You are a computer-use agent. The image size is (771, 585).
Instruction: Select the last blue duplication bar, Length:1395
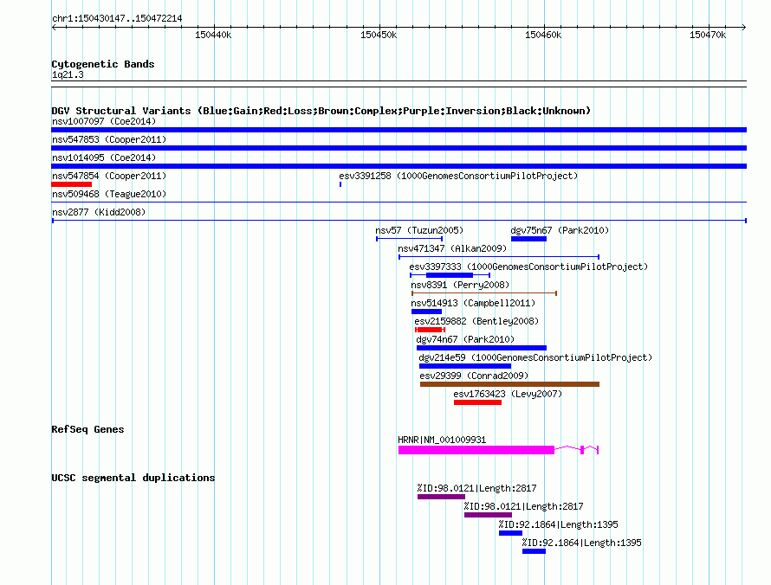point(534,551)
